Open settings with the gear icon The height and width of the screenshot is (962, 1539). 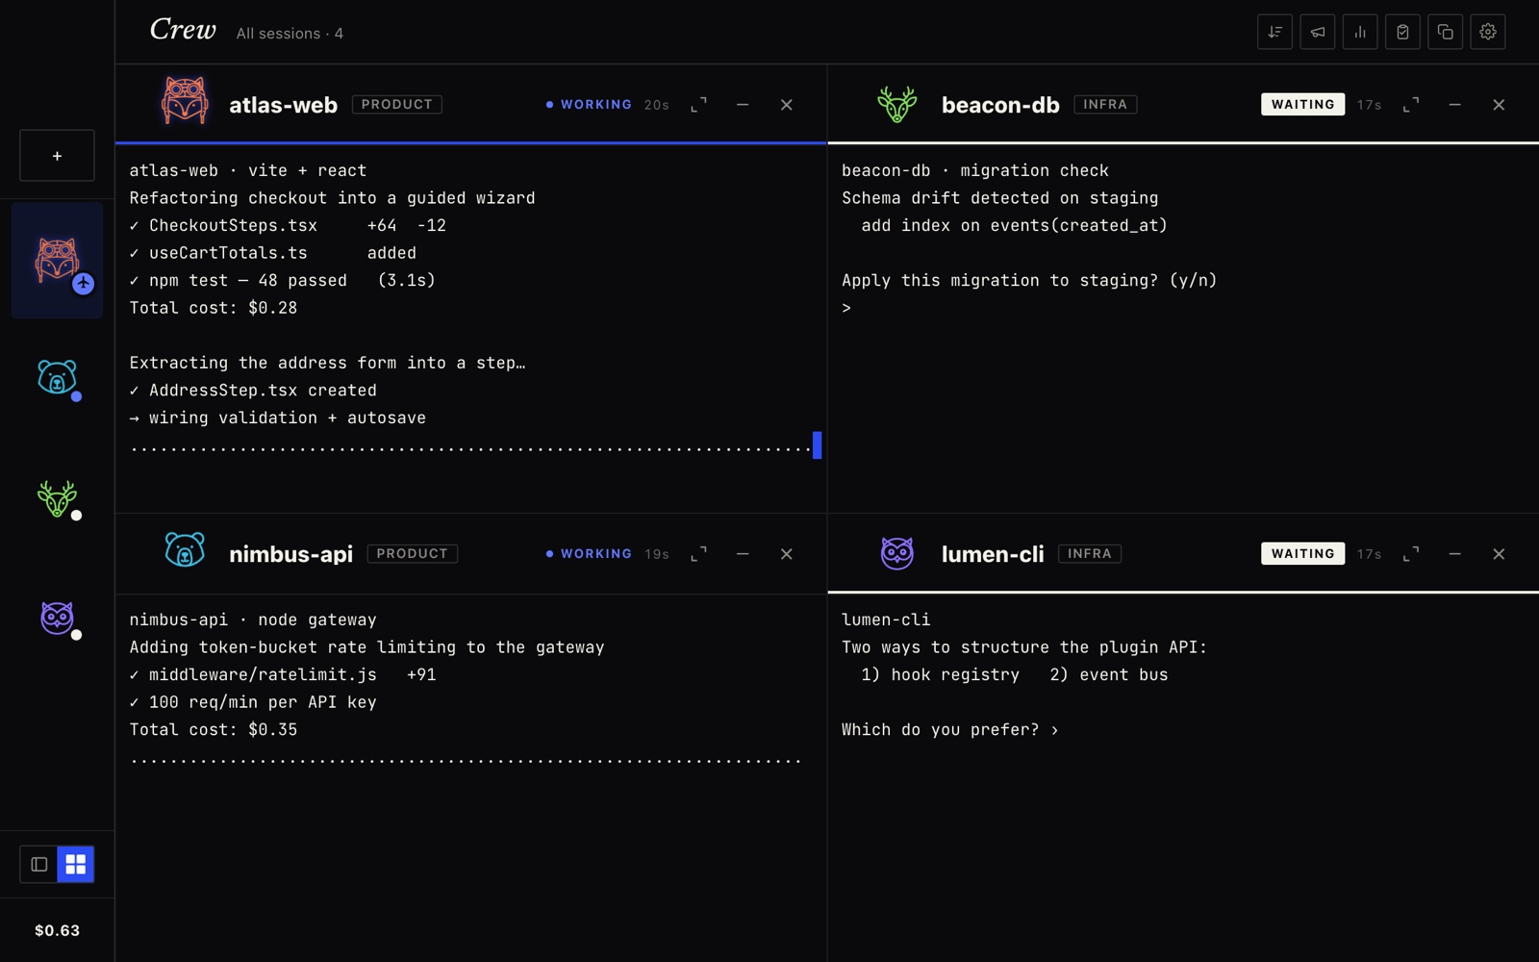point(1488,32)
